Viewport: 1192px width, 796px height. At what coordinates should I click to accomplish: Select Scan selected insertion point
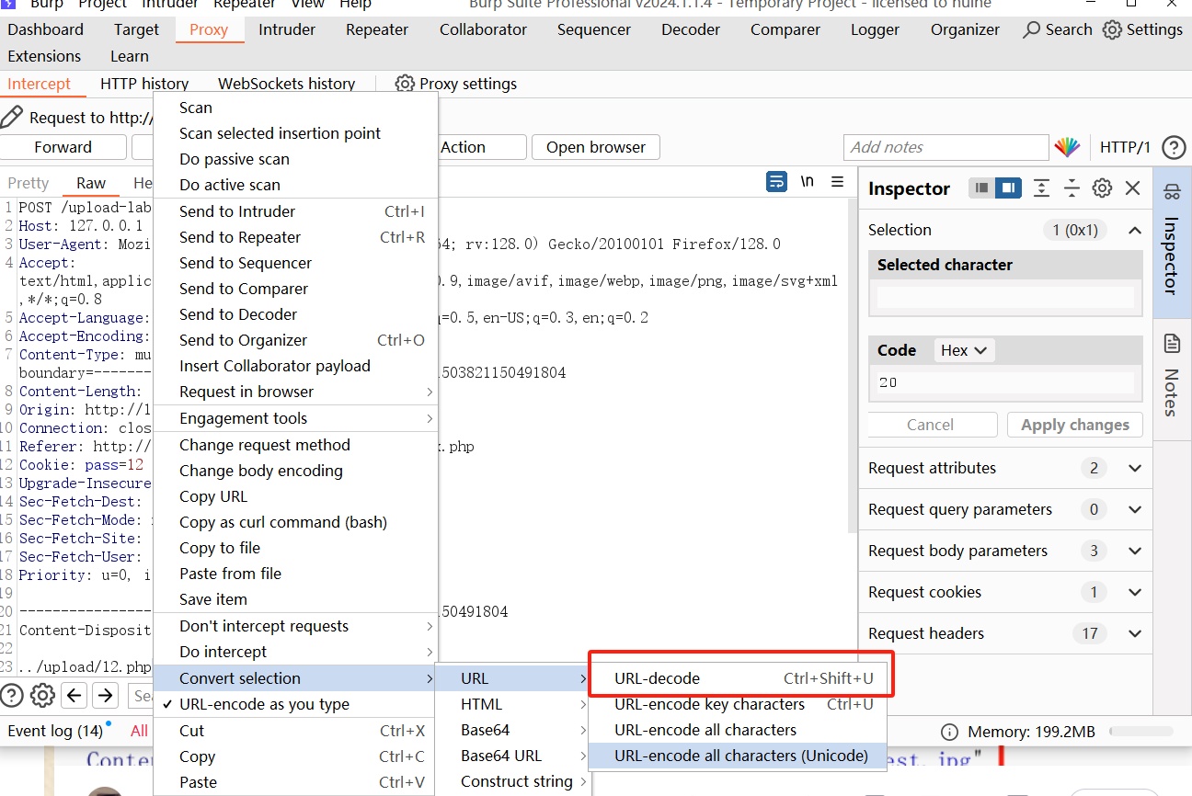tap(295, 133)
